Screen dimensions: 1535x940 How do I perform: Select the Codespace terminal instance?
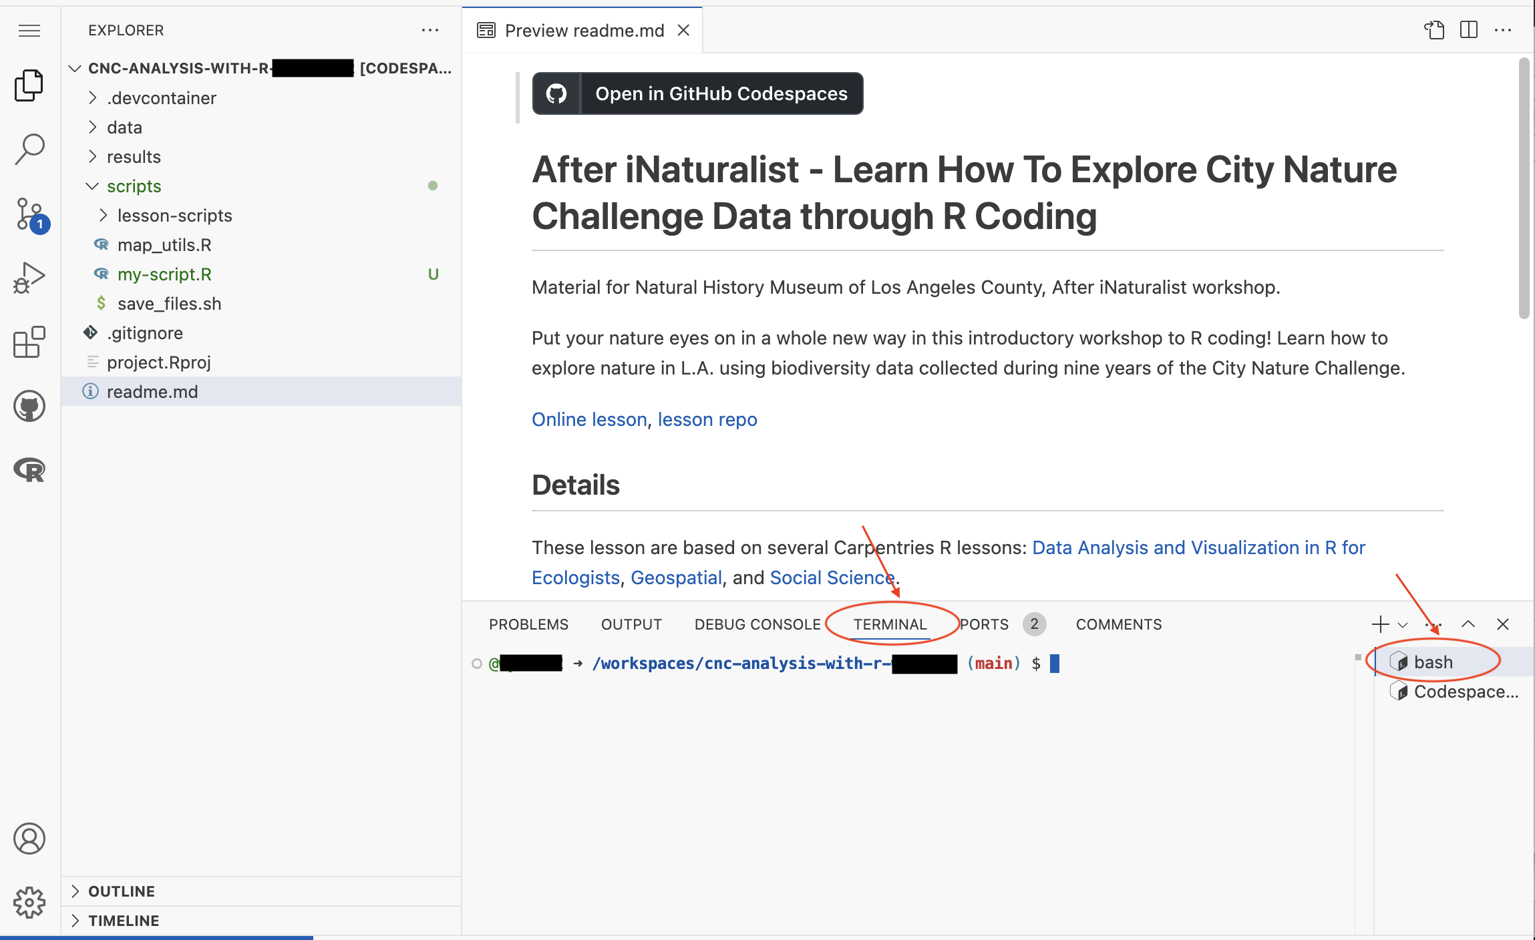[1454, 692]
